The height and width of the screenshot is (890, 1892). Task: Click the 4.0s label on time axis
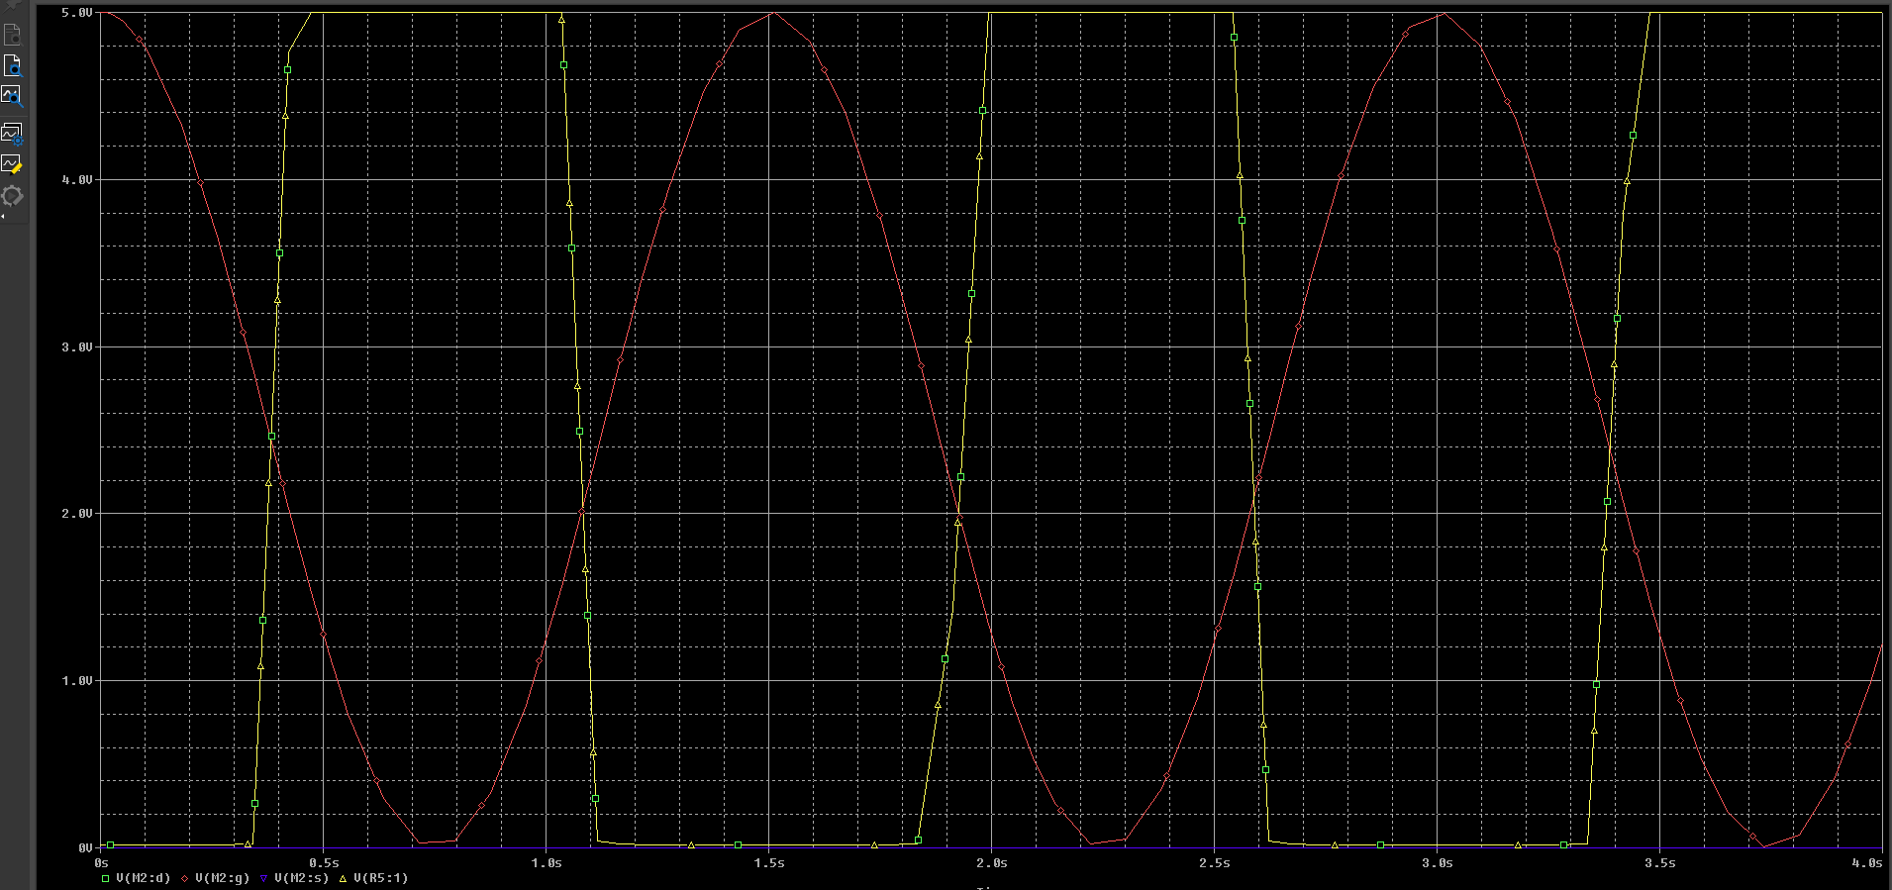(1867, 863)
